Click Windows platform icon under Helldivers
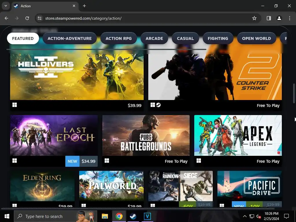 pos(14,105)
